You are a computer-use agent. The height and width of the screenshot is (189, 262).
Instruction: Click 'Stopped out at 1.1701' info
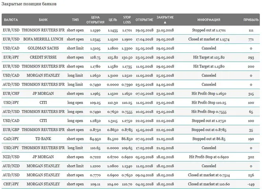[x=209, y=30]
